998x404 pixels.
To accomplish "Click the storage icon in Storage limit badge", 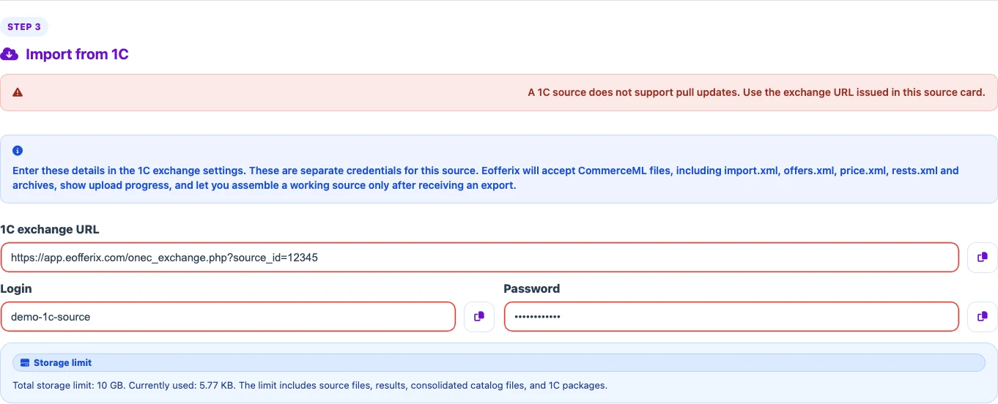I will (x=25, y=363).
